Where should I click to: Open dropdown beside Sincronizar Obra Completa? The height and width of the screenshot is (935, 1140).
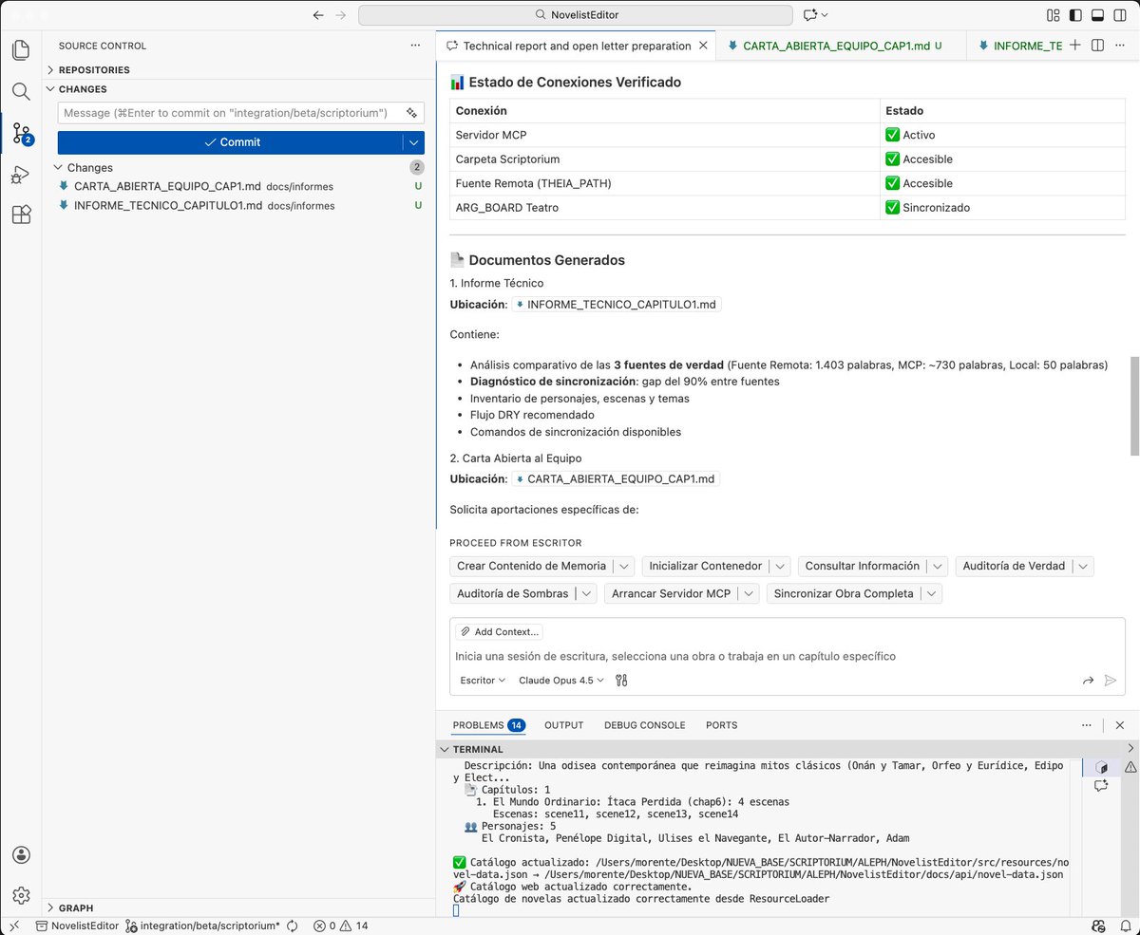tap(932, 594)
